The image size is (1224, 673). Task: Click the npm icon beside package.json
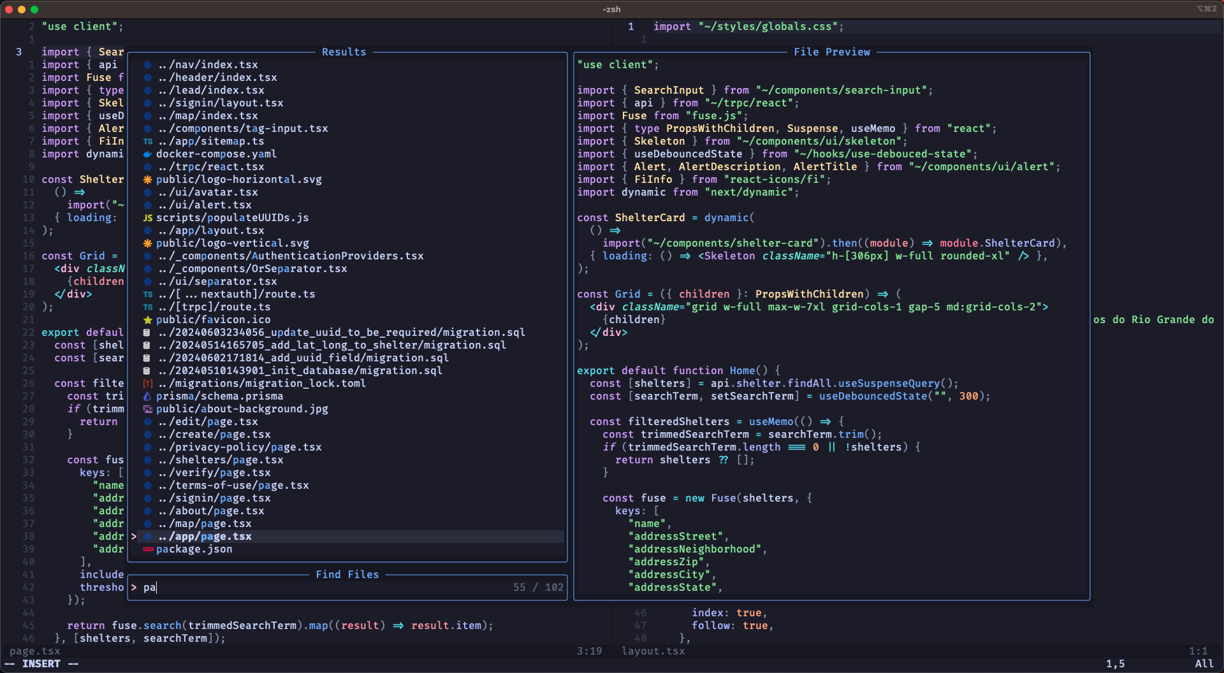click(149, 549)
